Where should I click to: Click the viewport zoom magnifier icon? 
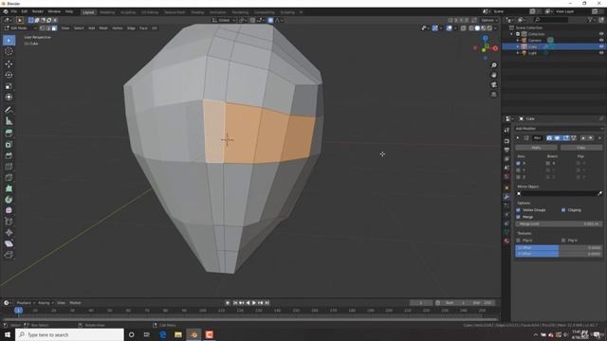coord(494,65)
